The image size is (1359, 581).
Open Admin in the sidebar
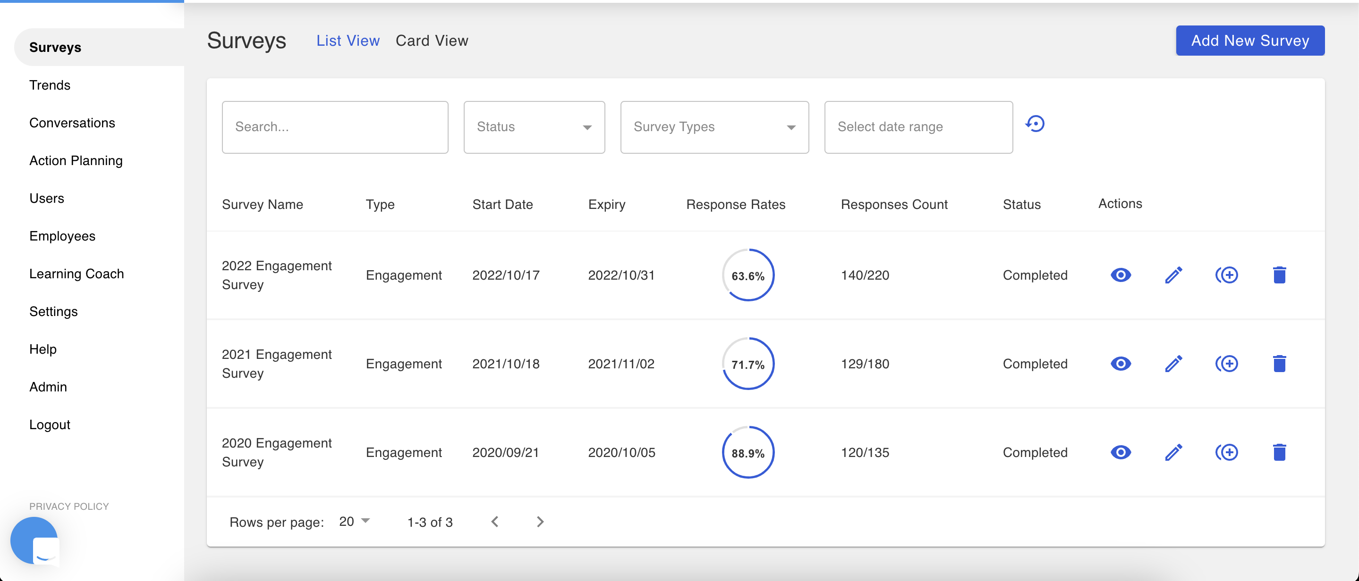click(x=48, y=387)
